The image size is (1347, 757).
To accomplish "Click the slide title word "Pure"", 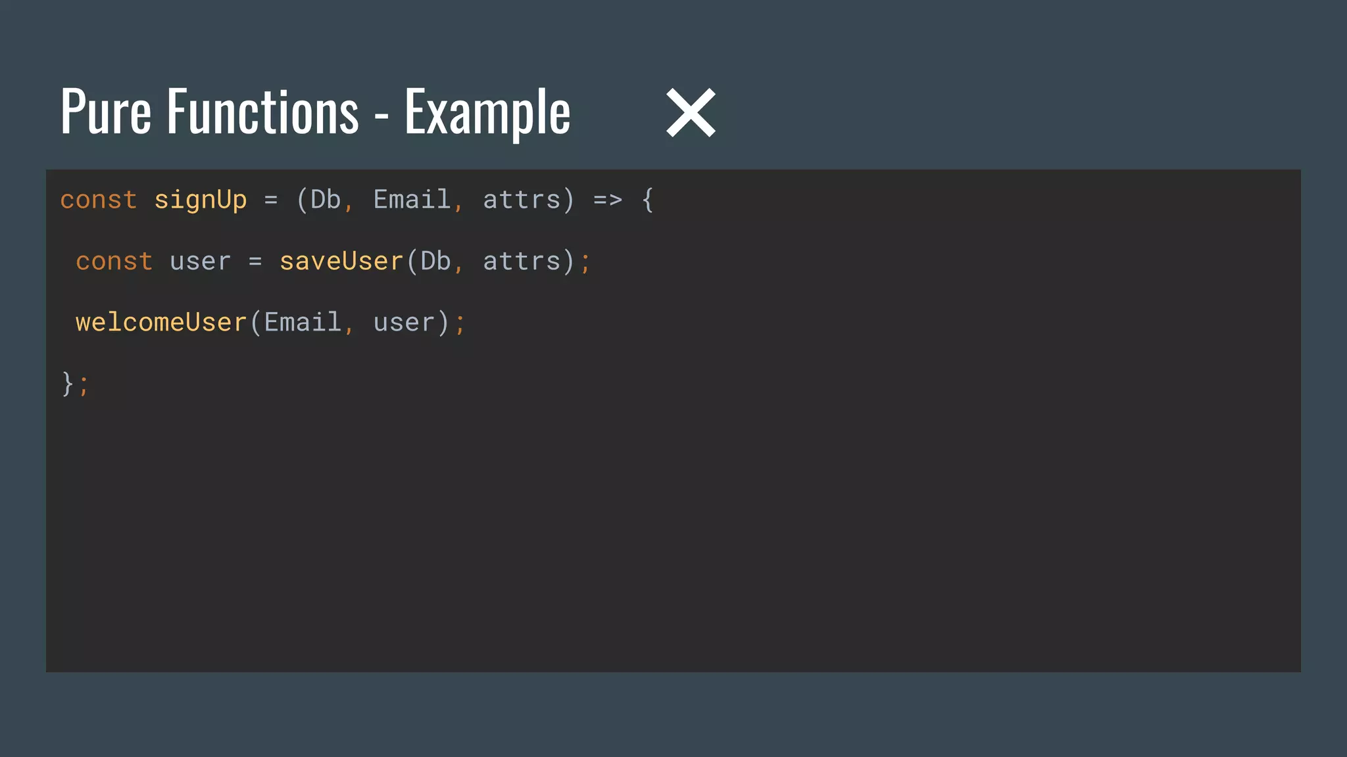I will [106, 112].
